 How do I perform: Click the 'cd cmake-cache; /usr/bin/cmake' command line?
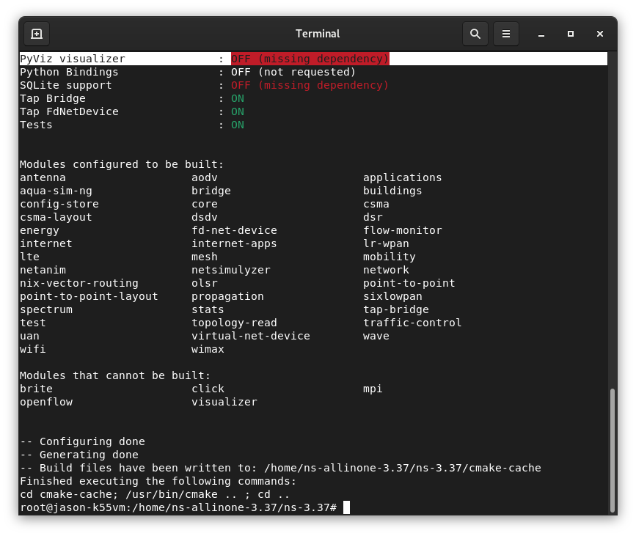(x=155, y=495)
